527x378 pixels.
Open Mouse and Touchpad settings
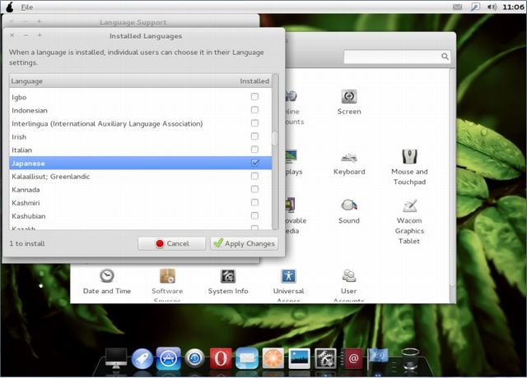[x=409, y=157]
